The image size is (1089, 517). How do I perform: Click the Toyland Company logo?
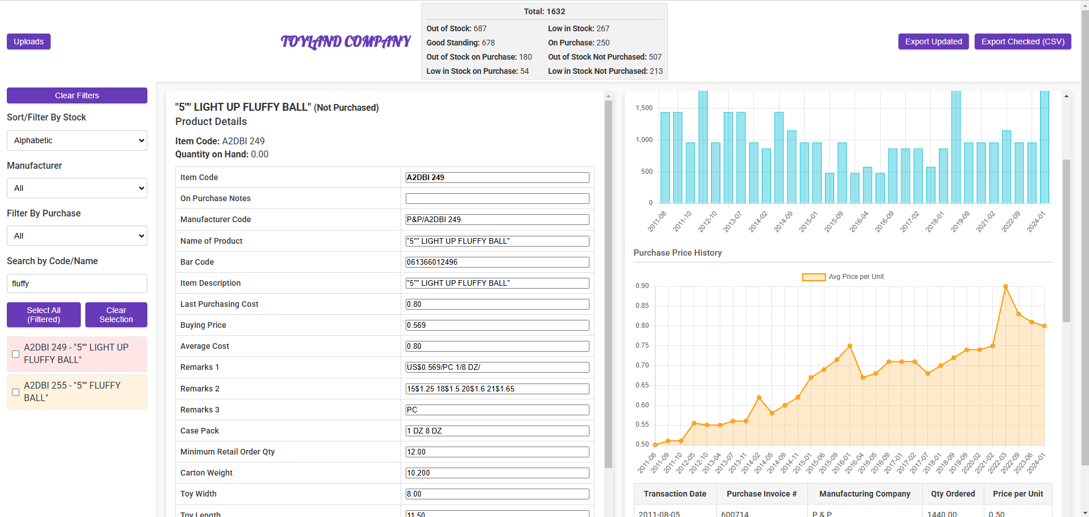click(345, 41)
